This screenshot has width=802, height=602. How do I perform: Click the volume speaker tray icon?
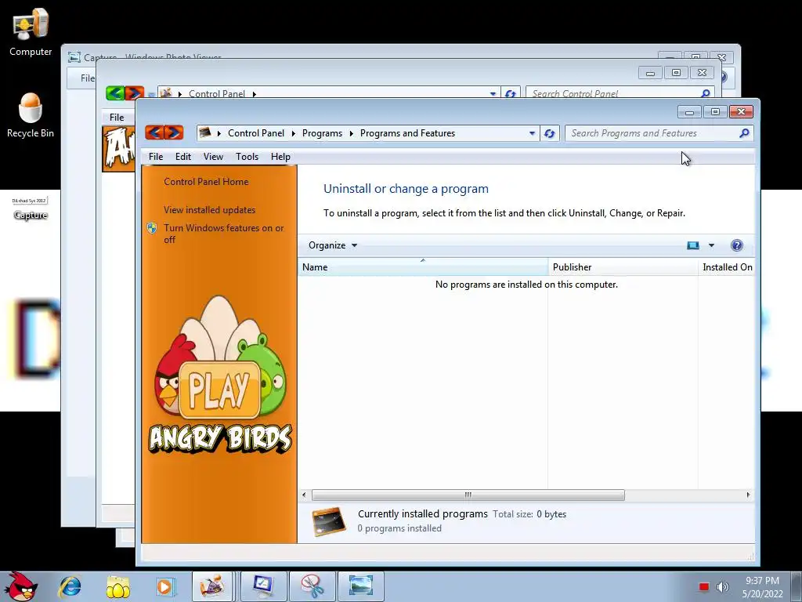(x=722, y=587)
